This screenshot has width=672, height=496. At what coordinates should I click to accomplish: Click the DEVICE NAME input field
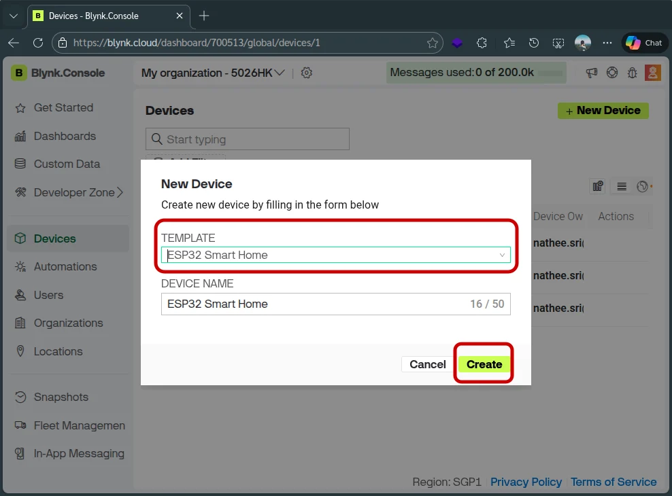click(x=313, y=304)
